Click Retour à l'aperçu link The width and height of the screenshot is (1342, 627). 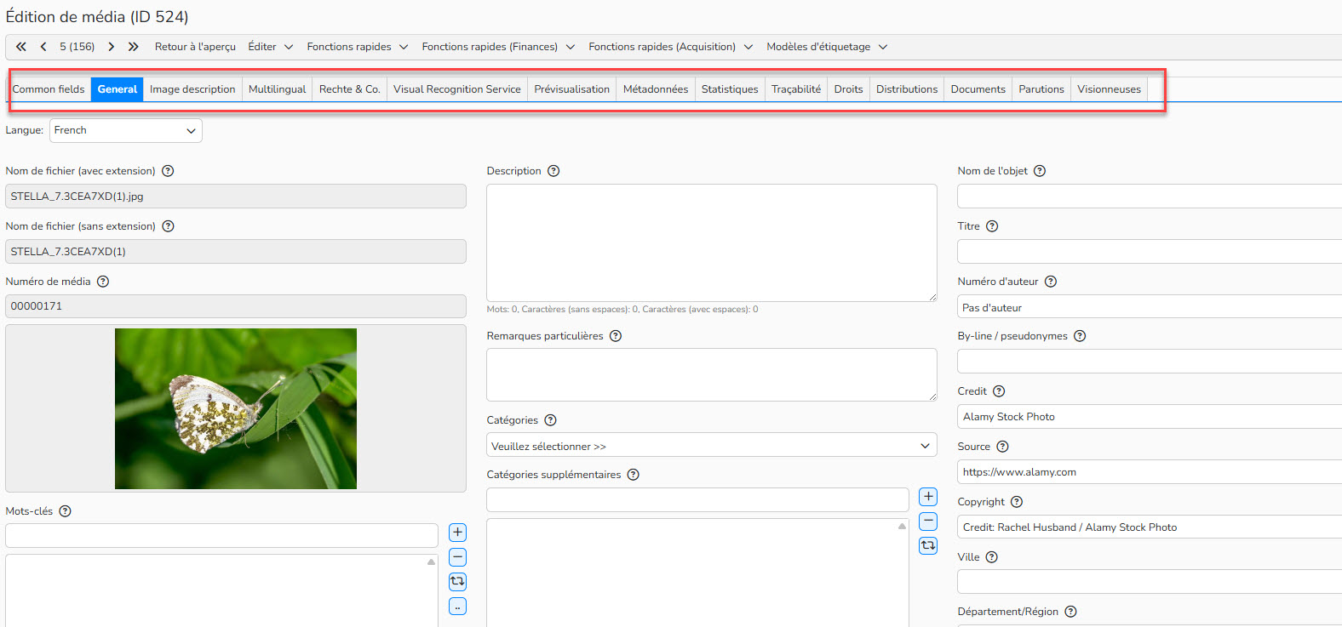(195, 47)
